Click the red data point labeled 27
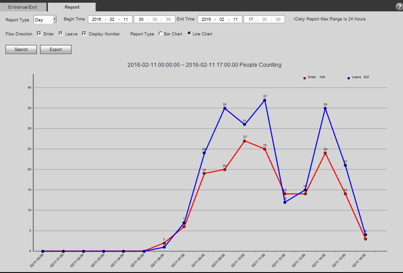 tap(245, 141)
